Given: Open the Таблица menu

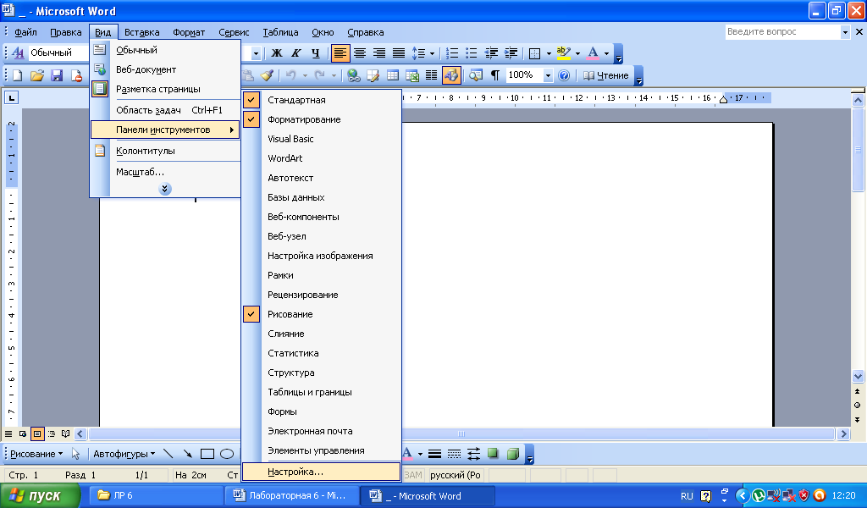Looking at the screenshot, I should [x=280, y=32].
